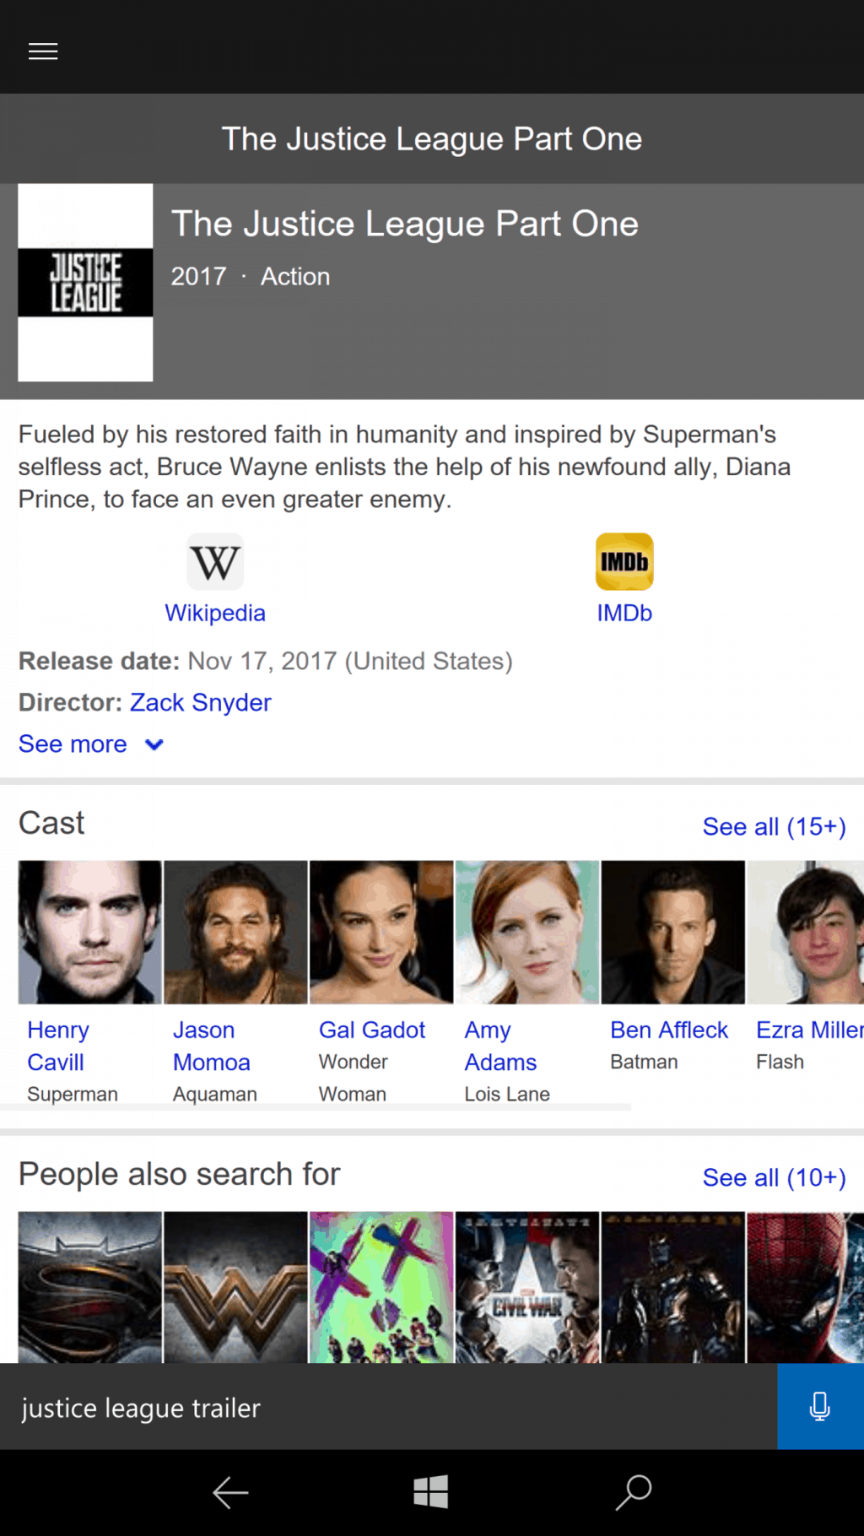The height and width of the screenshot is (1536, 864).
Task: Tap the search magnifier icon
Action: pyautogui.click(x=634, y=1492)
